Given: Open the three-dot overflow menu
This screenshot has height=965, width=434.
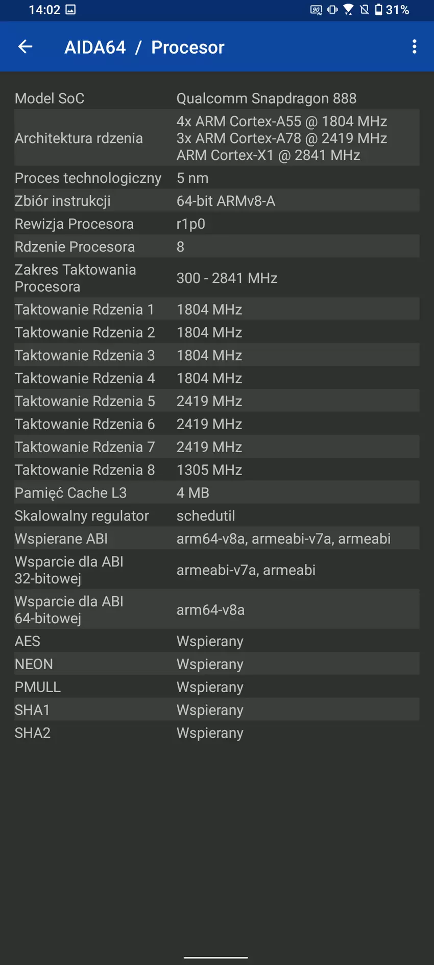Looking at the screenshot, I should point(414,47).
